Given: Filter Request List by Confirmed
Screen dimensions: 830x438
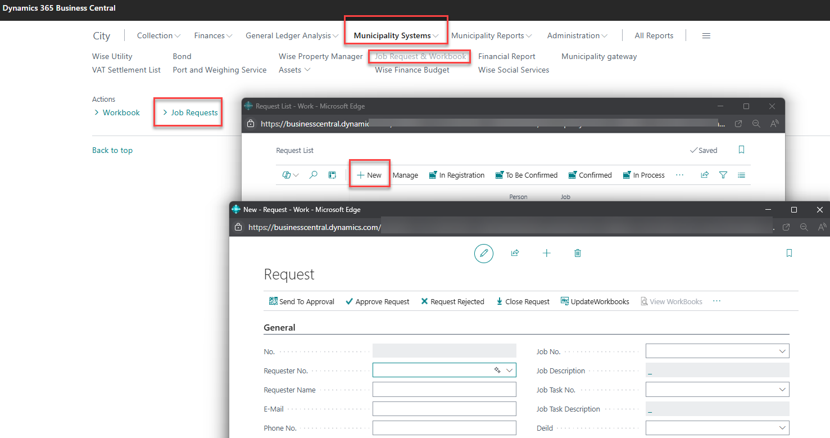Looking at the screenshot, I should 590,175.
